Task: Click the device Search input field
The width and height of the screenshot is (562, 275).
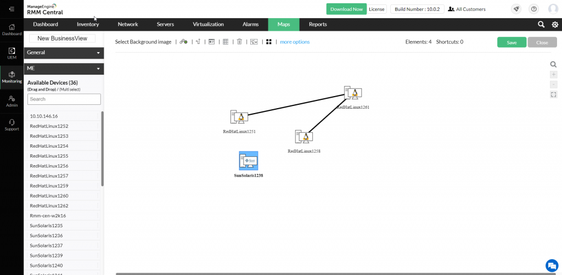Action: [x=64, y=99]
